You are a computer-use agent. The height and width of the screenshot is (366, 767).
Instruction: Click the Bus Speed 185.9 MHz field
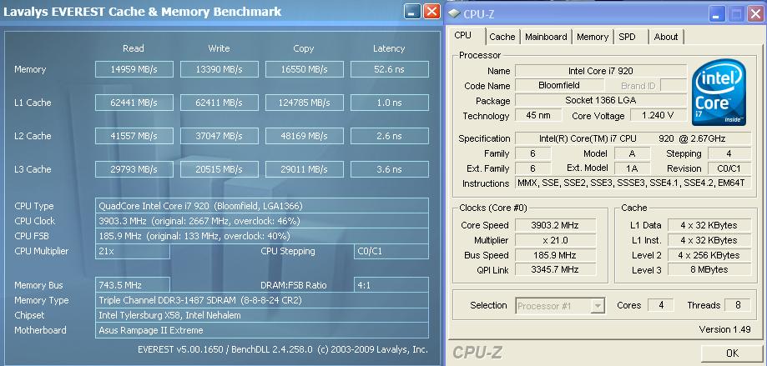coord(555,255)
